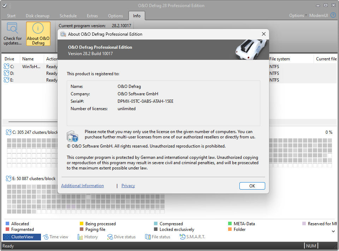Switch to the Time view tab
The image size is (339, 251).
pyautogui.click(x=55, y=237)
